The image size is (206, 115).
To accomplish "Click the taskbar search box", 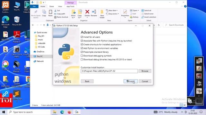I will tap(29, 112).
